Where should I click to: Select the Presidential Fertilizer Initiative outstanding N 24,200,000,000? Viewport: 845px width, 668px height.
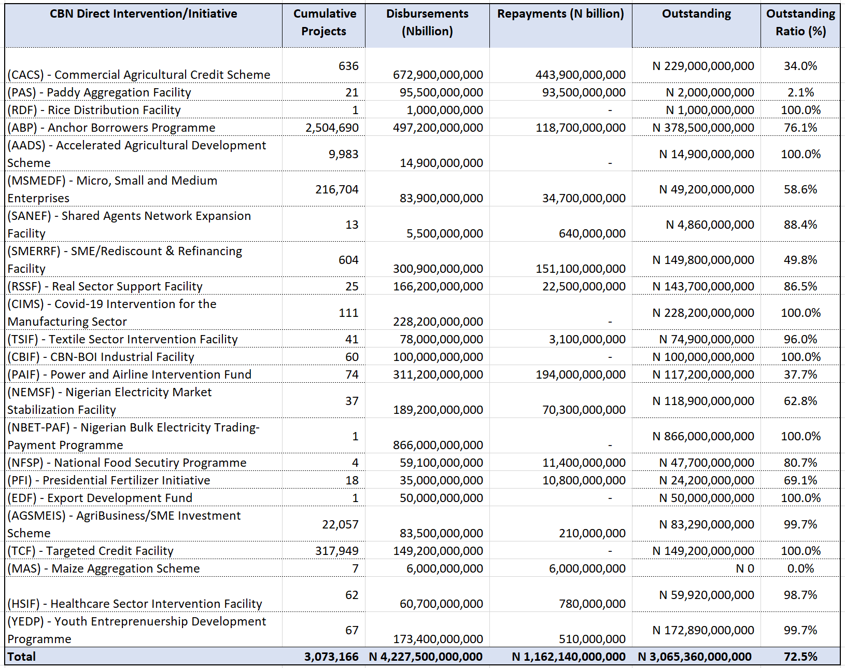706,480
